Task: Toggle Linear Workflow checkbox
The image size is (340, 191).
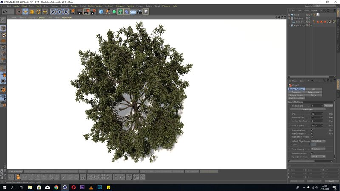Action: pos(312,153)
